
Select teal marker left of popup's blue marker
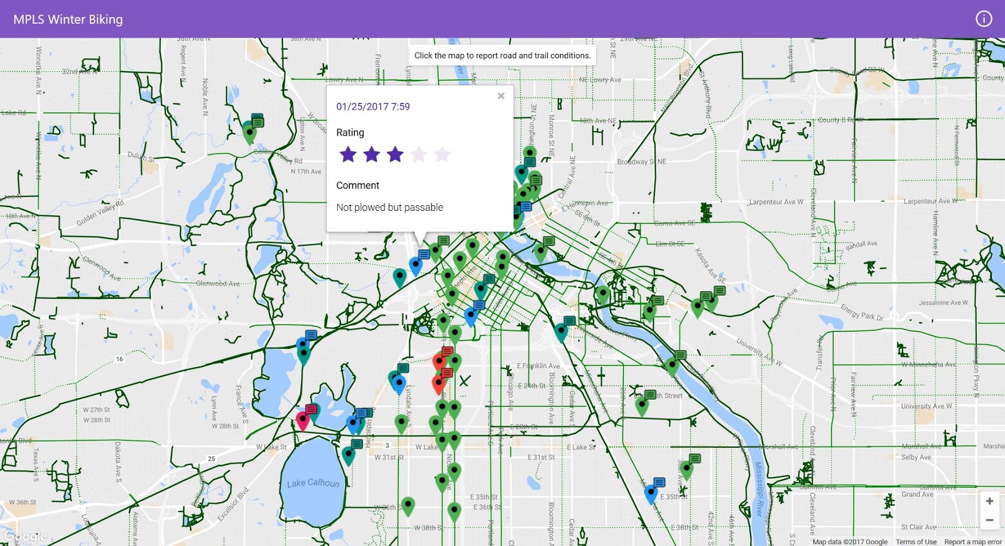pos(399,277)
